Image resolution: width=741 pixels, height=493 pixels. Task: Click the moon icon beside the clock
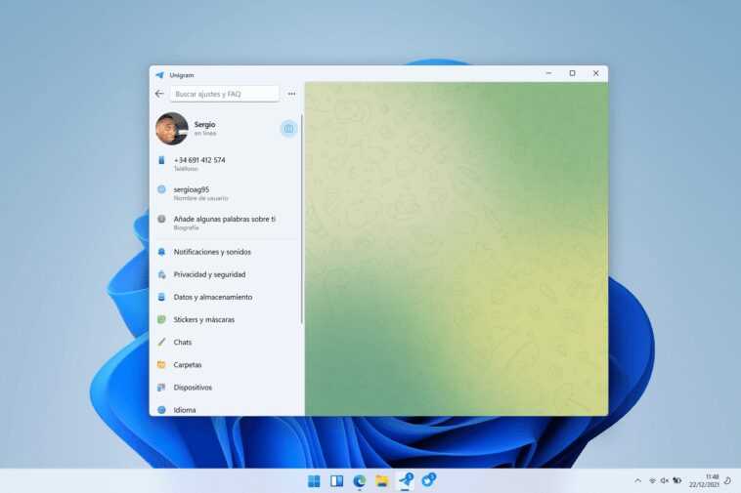coord(727,480)
